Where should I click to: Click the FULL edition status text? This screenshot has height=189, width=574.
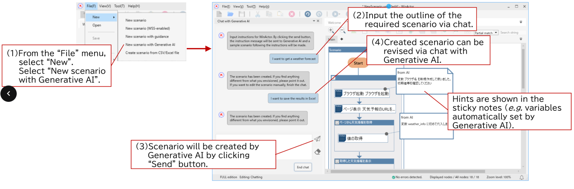228,177
